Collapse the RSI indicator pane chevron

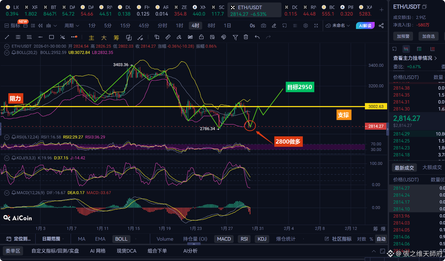click(7, 137)
